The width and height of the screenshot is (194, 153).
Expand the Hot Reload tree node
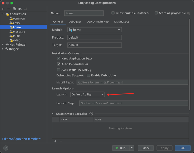pos(3,45)
